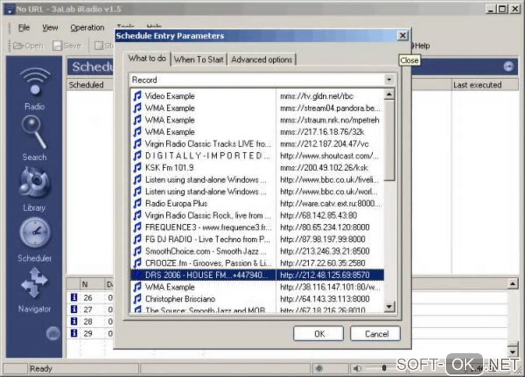Click the log panel scroll down arrow
Image resolution: width=525 pixels, height=377 pixels.
pyautogui.click(x=513, y=352)
